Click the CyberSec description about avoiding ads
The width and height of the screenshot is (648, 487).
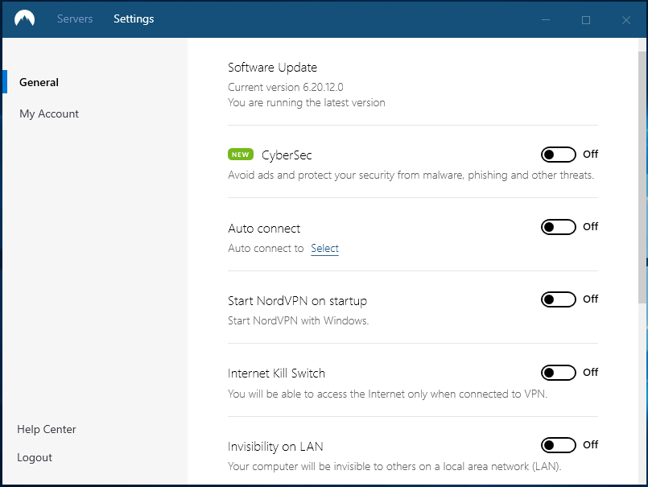[x=411, y=175]
